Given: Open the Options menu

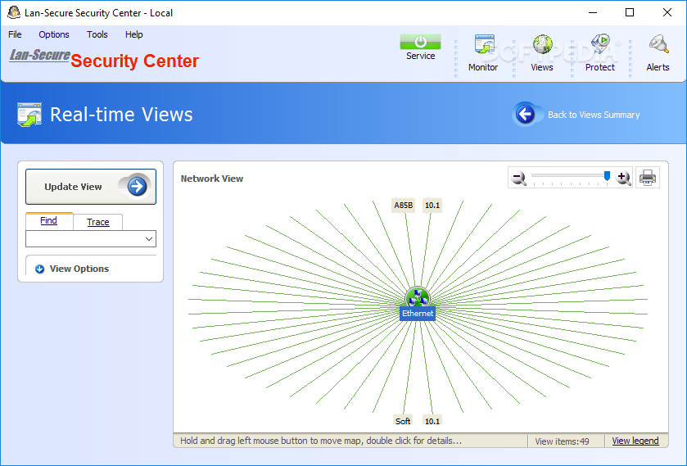Looking at the screenshot, I should coord(54,34).
